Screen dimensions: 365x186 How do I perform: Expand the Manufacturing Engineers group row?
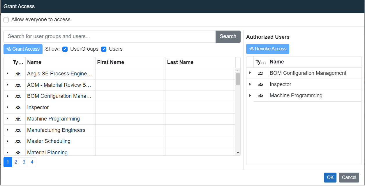(7, 130)
